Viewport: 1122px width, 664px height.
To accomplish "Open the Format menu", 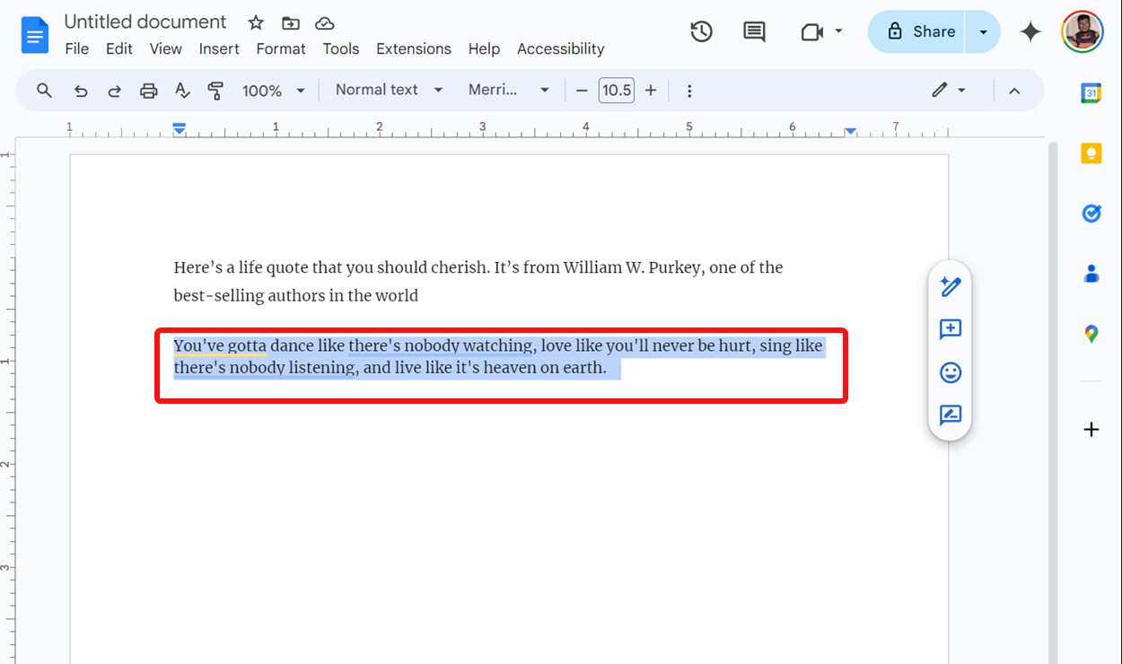I will pyautogui.click(x=280, y=49).
